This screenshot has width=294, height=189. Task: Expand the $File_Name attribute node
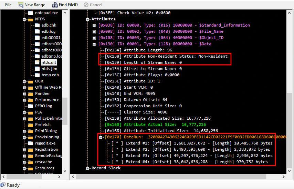[94, 32]
